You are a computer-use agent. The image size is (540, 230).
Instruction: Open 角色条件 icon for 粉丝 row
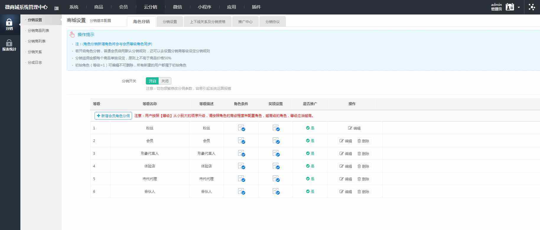(241, 128)
